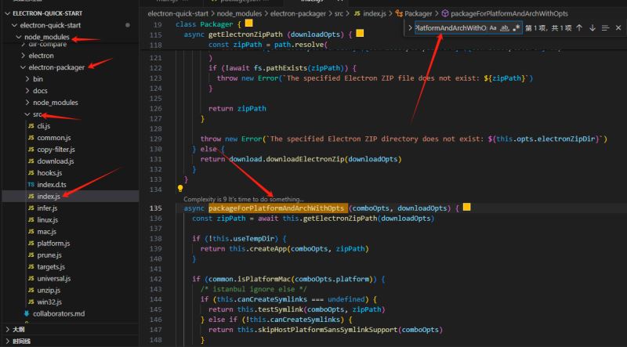This screenshot has height=347, width=627.
Task: Expand the 大纲 outline panel
Action: 8,330
